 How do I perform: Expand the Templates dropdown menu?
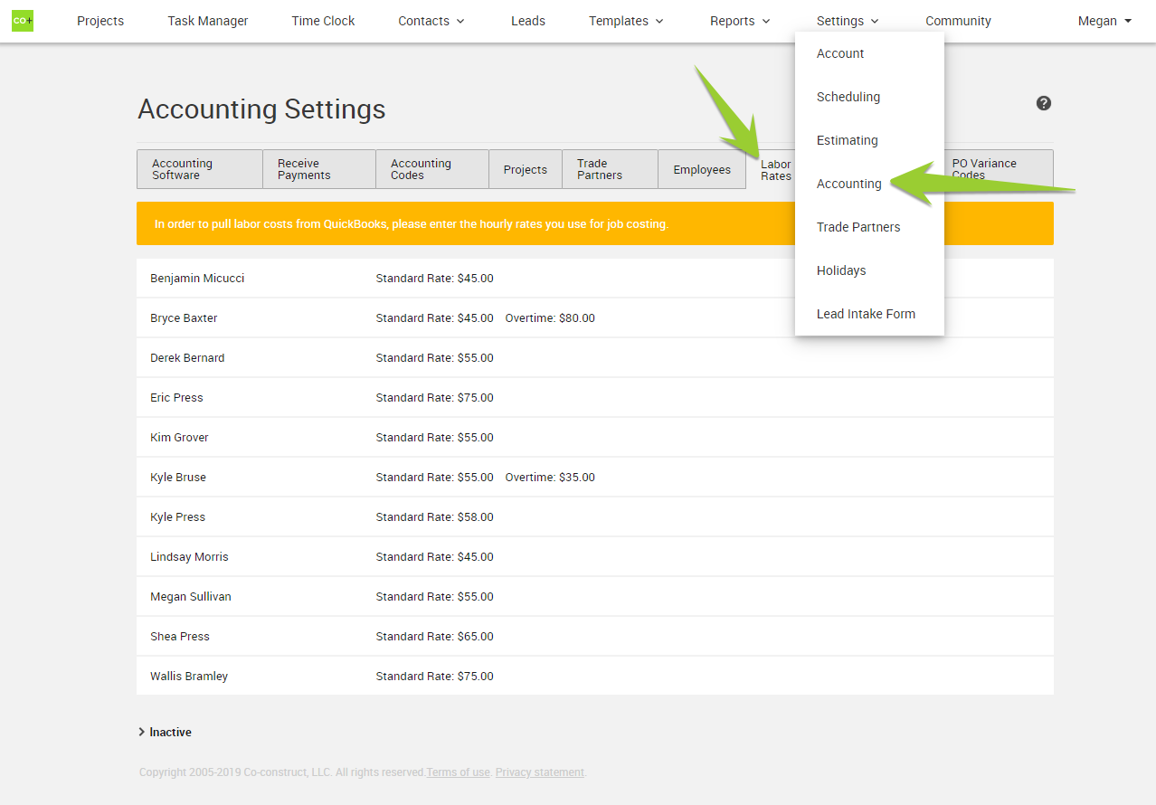(626, 21)
